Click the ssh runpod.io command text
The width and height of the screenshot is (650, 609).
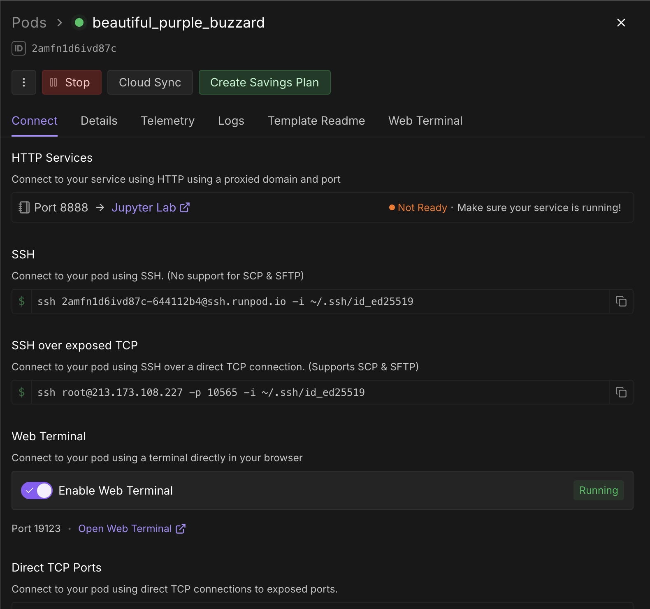click(x=225, y=302)
